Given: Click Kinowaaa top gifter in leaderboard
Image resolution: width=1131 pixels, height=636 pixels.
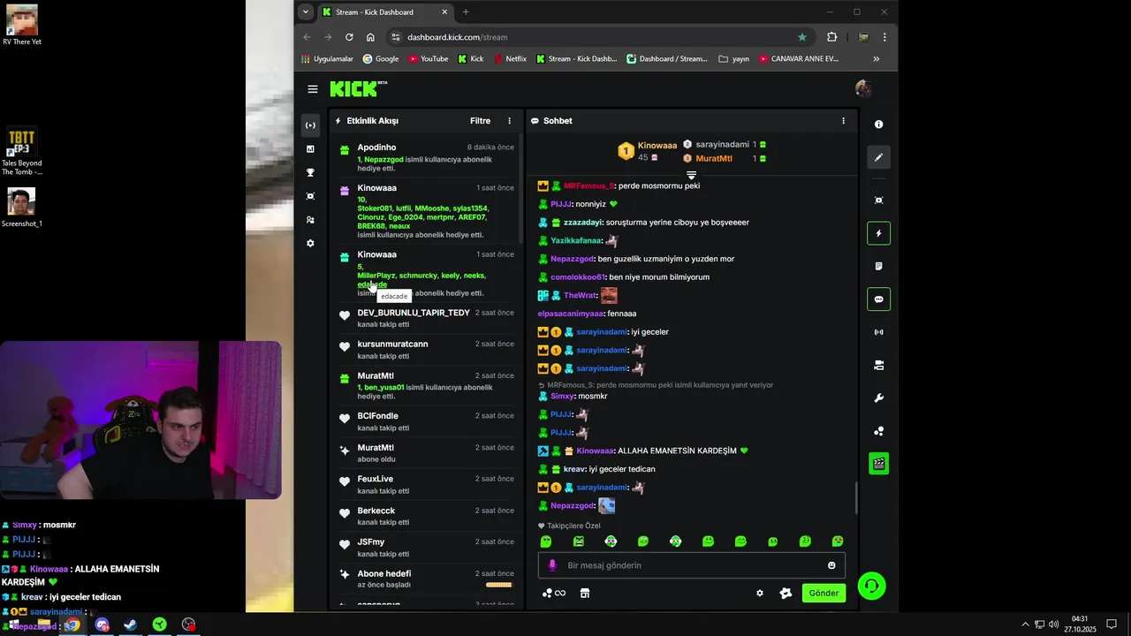Looking at the screenshot, I should [657, 145].
